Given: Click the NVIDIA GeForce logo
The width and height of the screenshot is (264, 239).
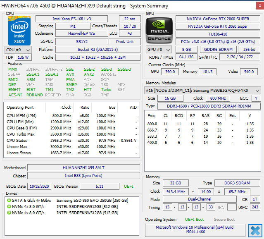Looking at the screenshot, I should point(159,31).
